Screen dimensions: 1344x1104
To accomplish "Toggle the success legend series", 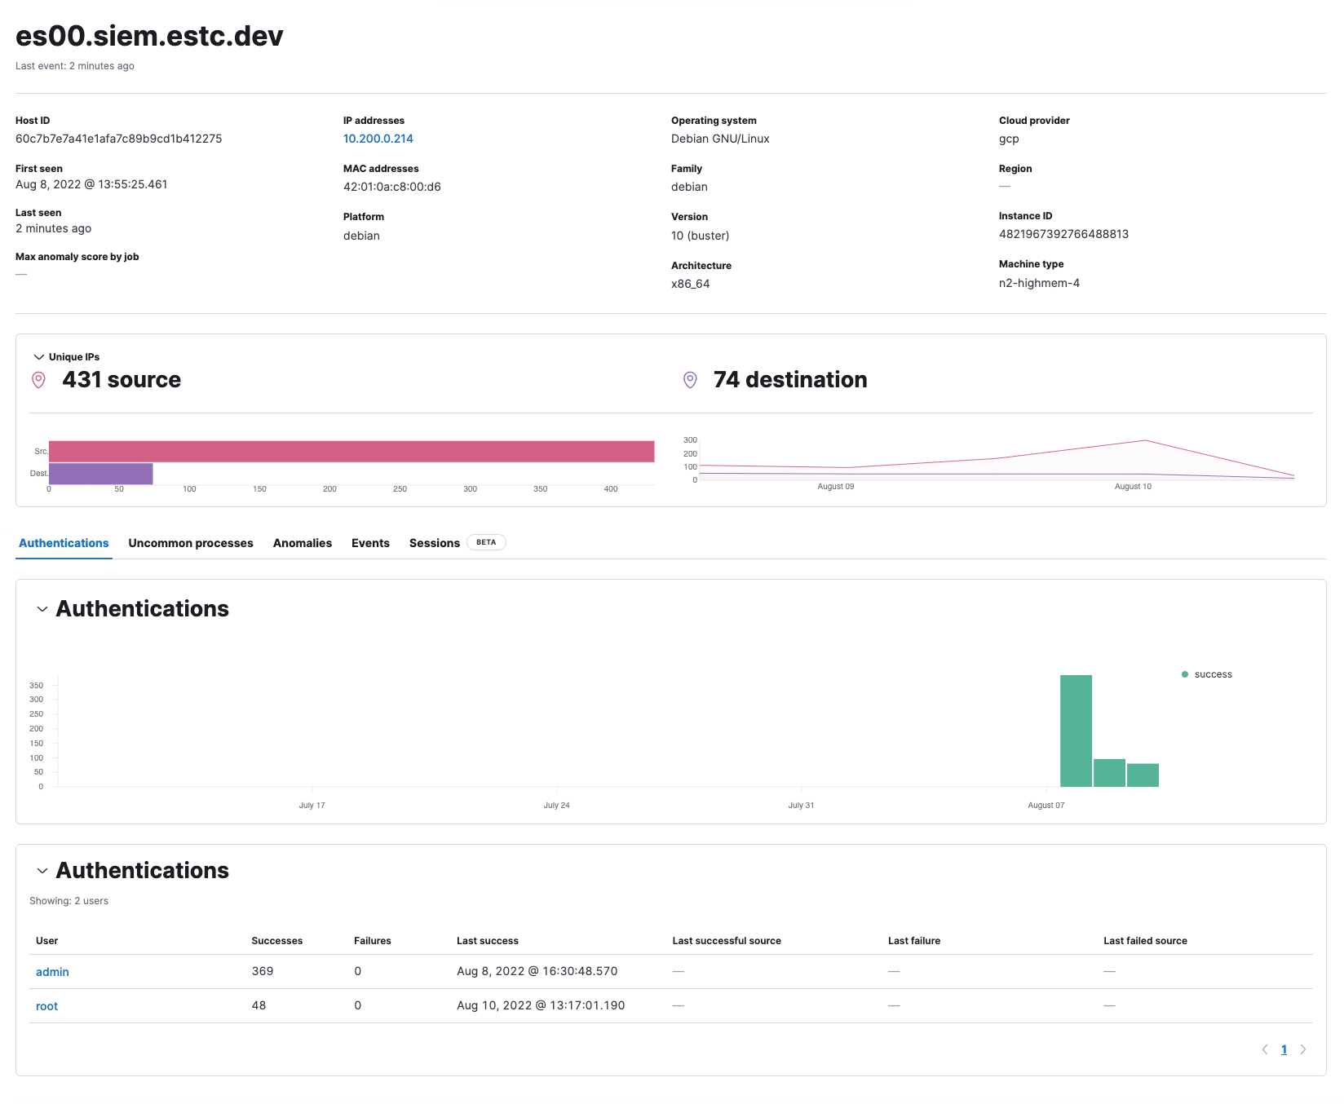I will [x=1212, y=674].
